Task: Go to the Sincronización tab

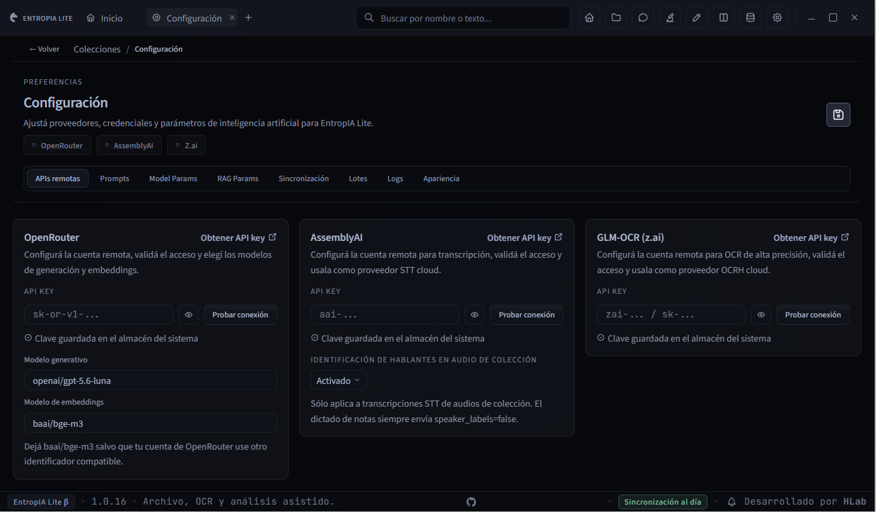Action: [303, 178]
